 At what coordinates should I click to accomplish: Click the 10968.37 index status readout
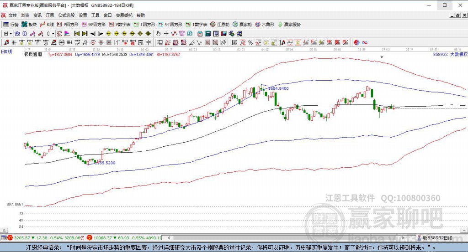[124, 238]
